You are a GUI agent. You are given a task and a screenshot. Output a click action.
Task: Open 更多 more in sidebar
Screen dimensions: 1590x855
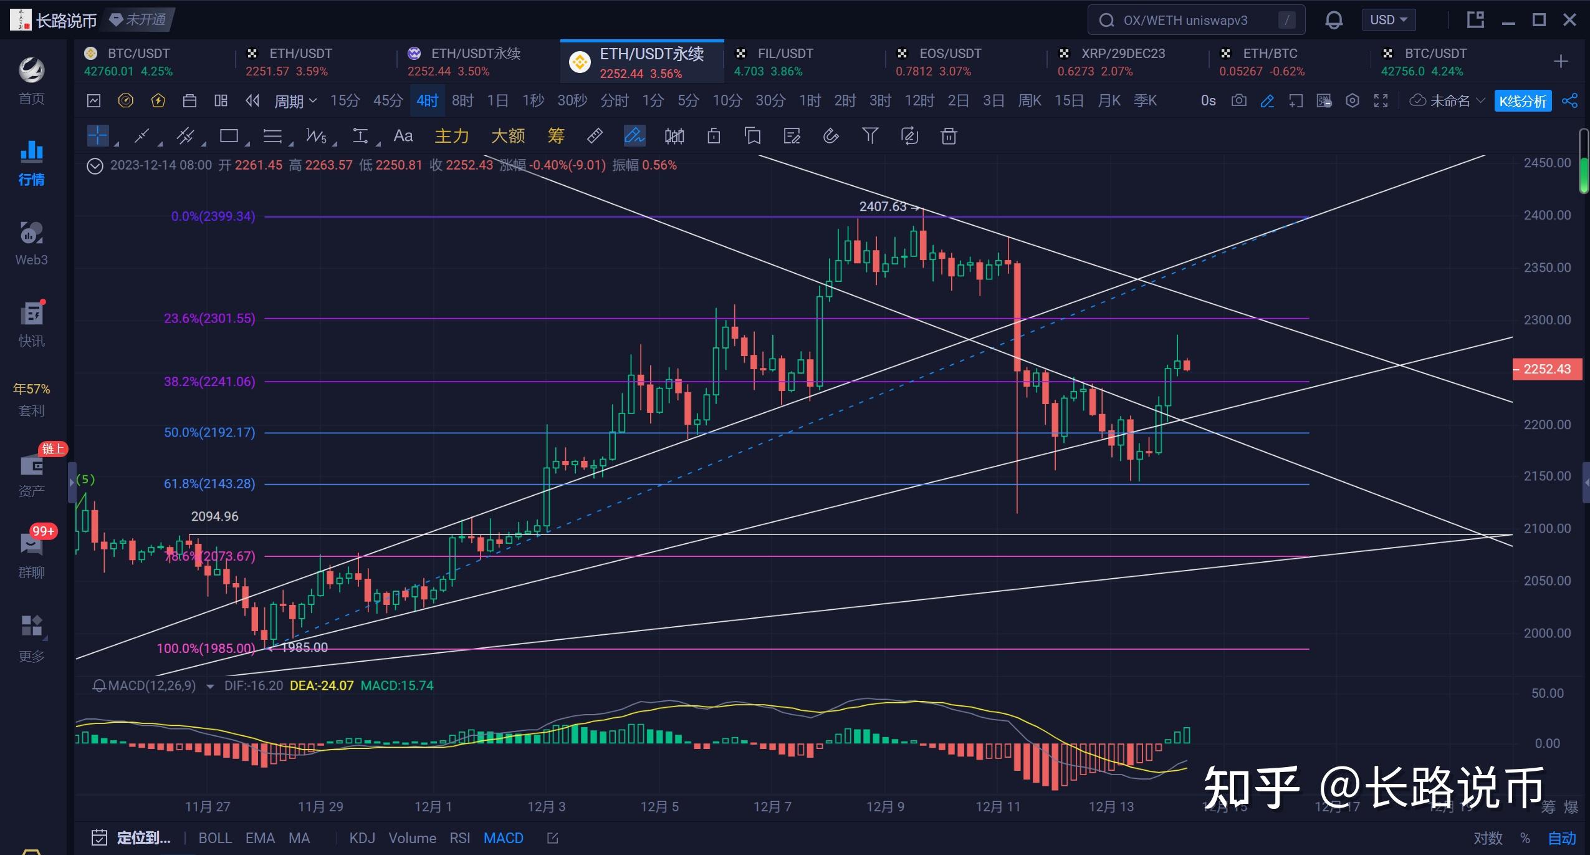32,639
